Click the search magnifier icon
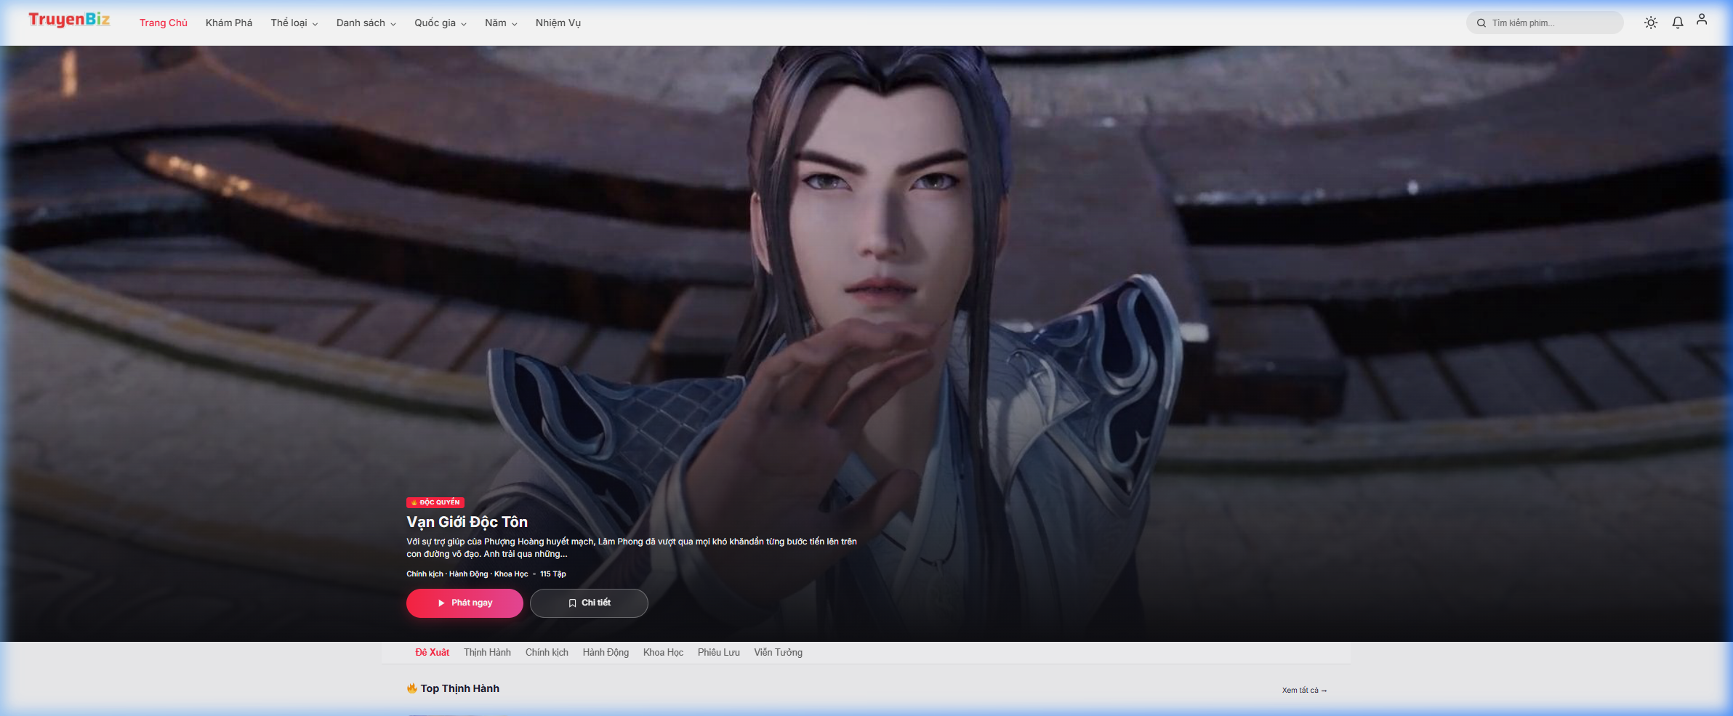Screen dimensions: 1733x716 (1481, 23)
